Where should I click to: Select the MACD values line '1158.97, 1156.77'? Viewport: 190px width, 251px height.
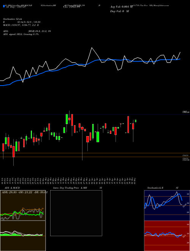click(21, 25)
